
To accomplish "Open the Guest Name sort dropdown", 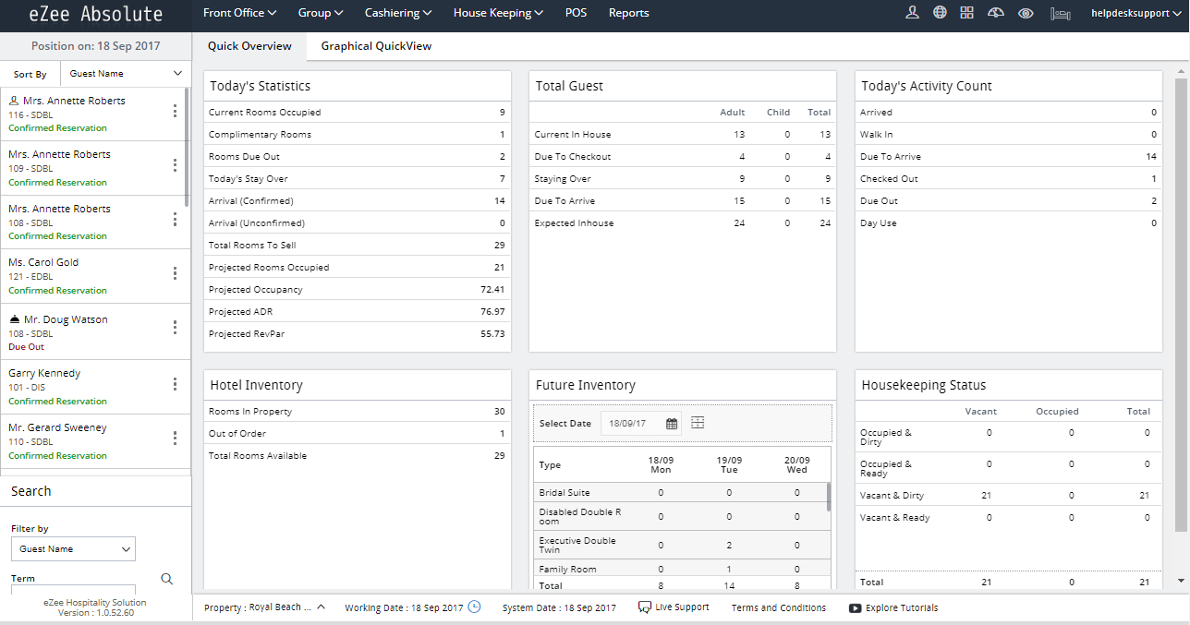I will pyautogui.click(x=125, y=73).
